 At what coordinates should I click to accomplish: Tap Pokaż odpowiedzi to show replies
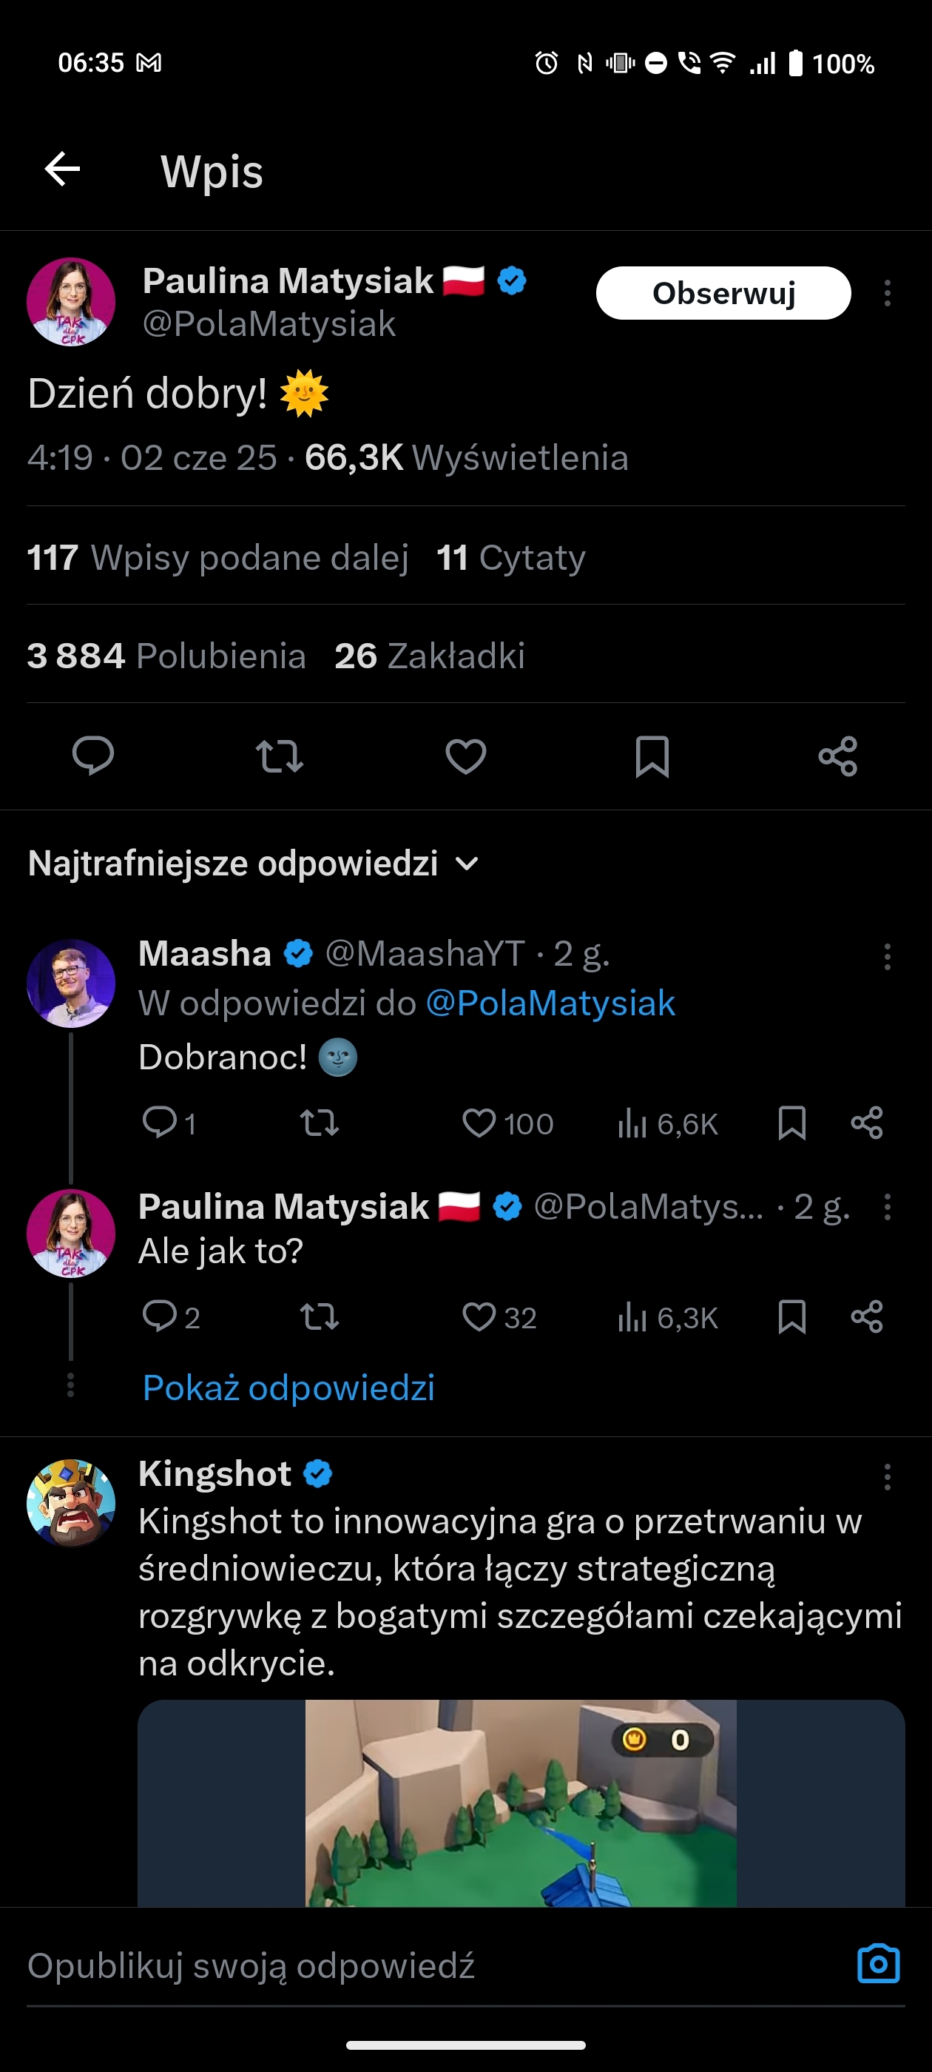click(x=288, y=1387)
